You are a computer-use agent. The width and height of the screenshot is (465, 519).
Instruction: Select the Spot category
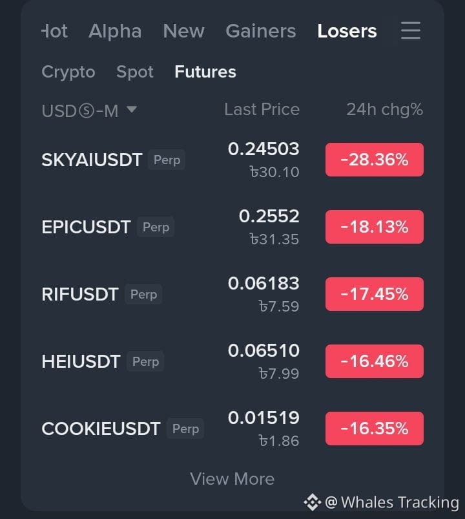point(135,72)
